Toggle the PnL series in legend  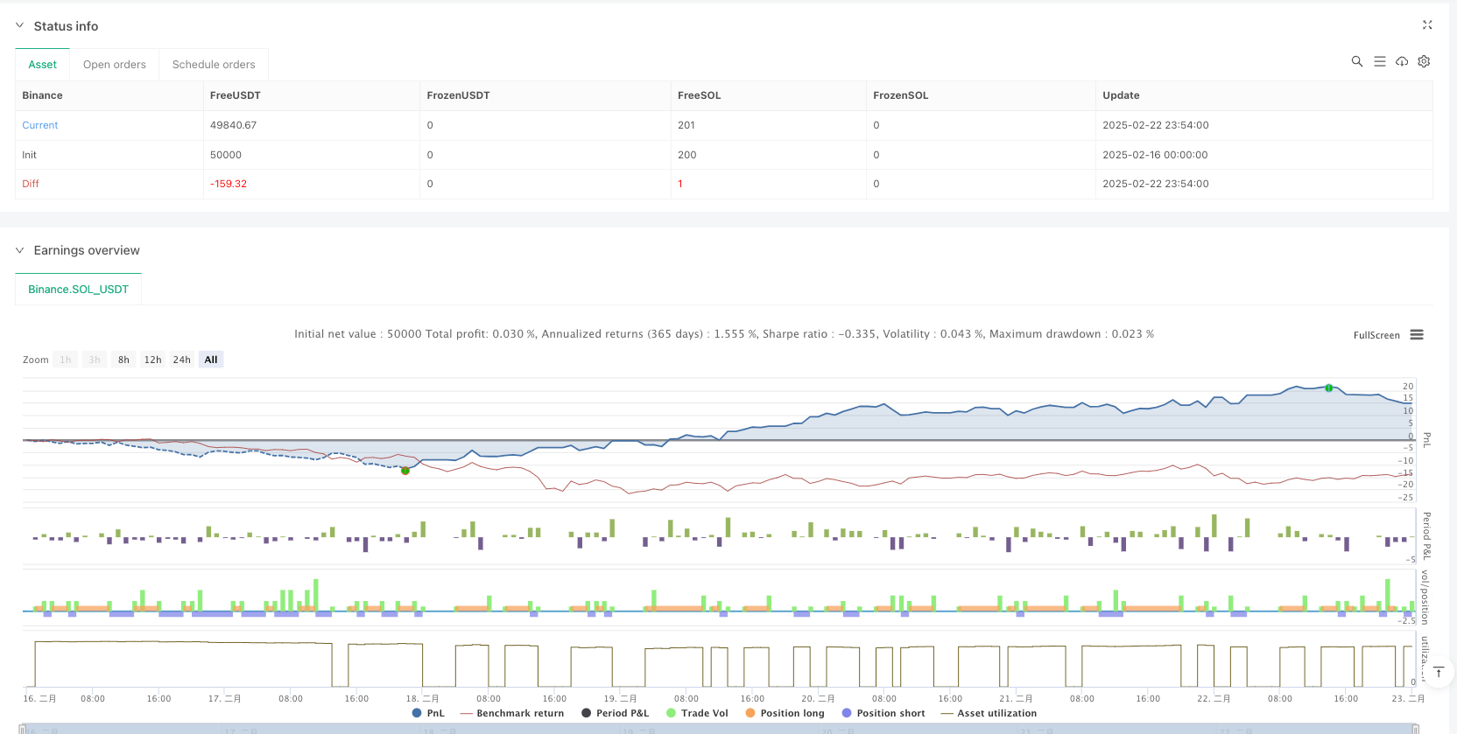(x=428, y=713)
